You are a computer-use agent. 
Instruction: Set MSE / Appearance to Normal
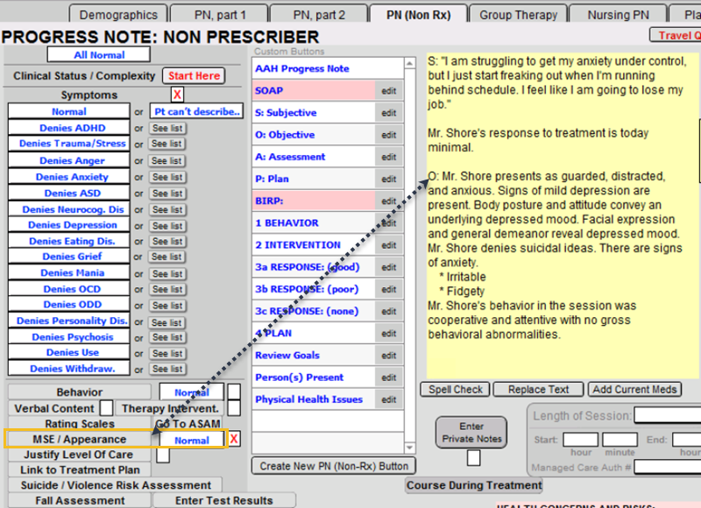point(192,440)
